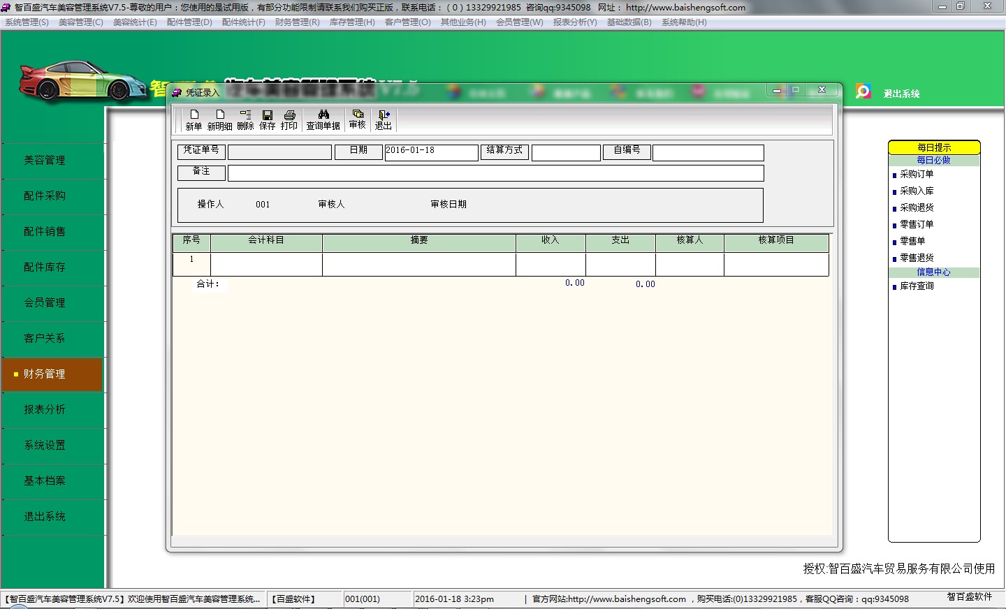The height and width of the screenshot is (609, 1006).
Task: Click 库存查询 in daily tips panel
Action: [x=916, y=286]
